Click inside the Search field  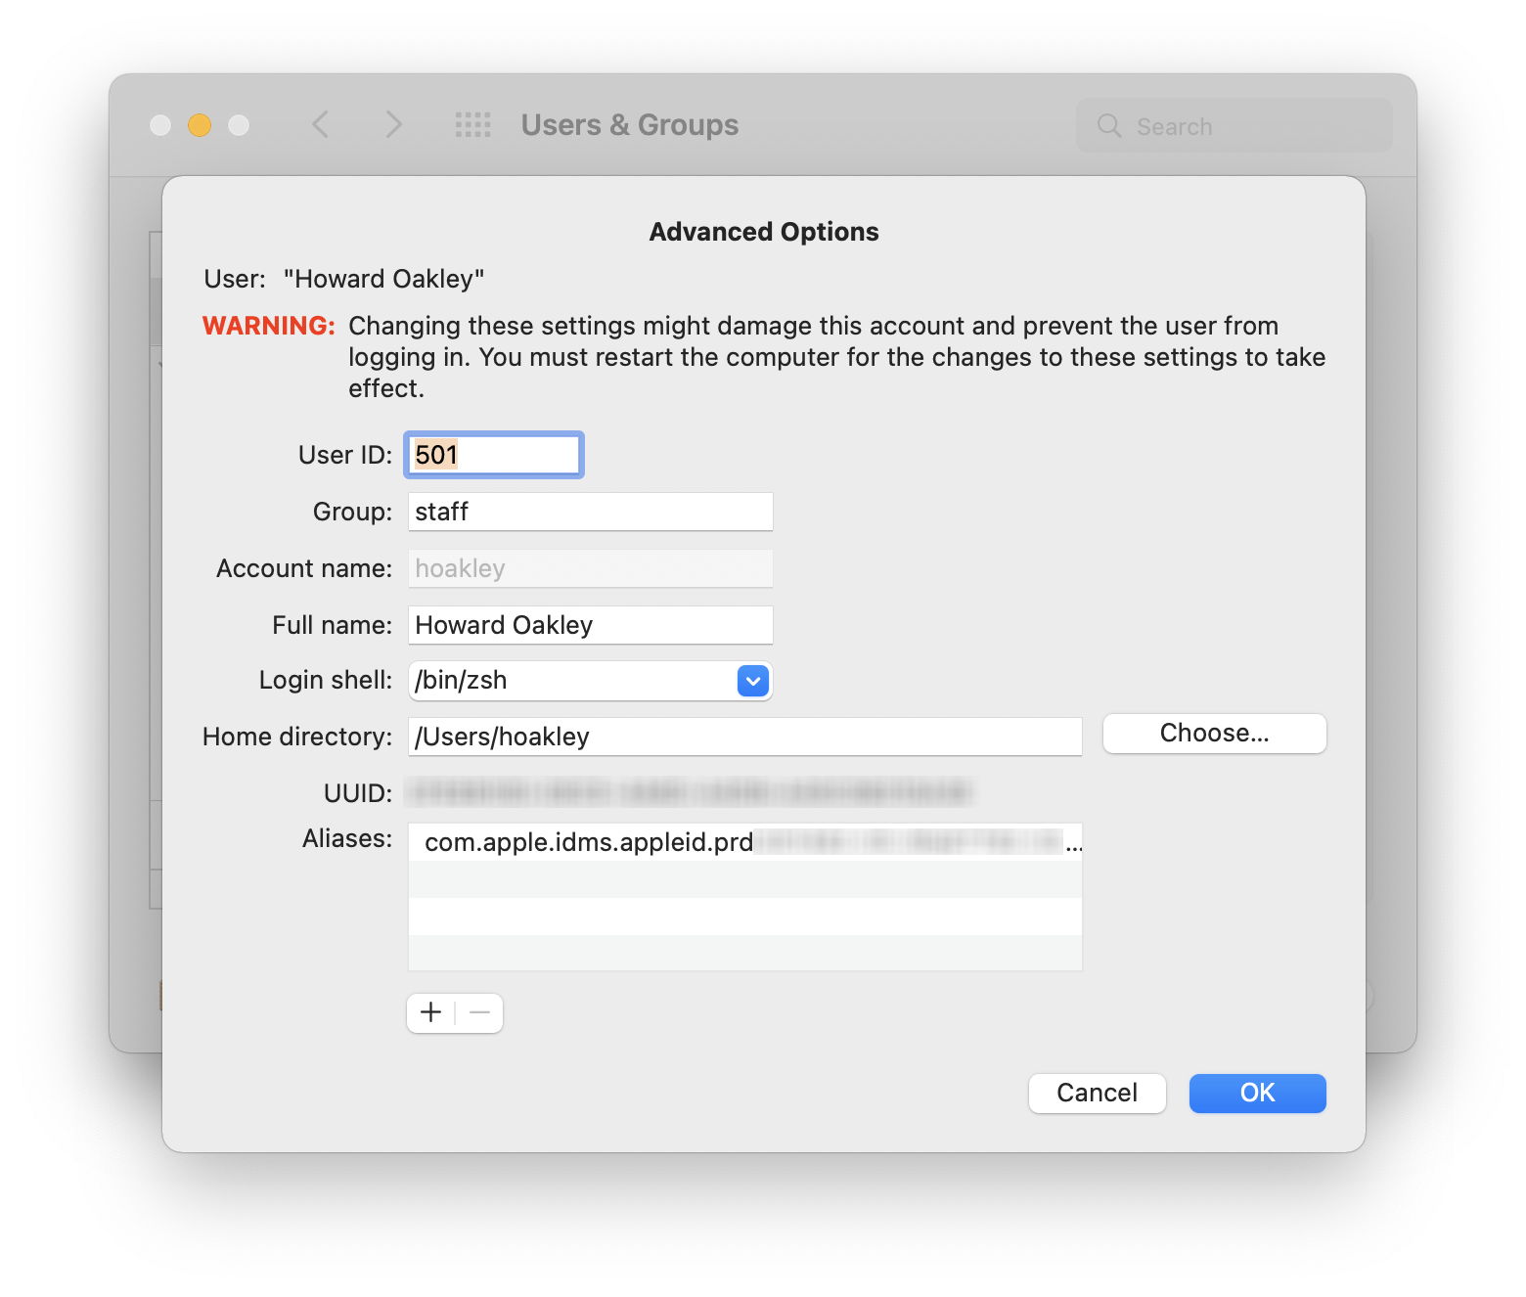tap(1233, 125)
